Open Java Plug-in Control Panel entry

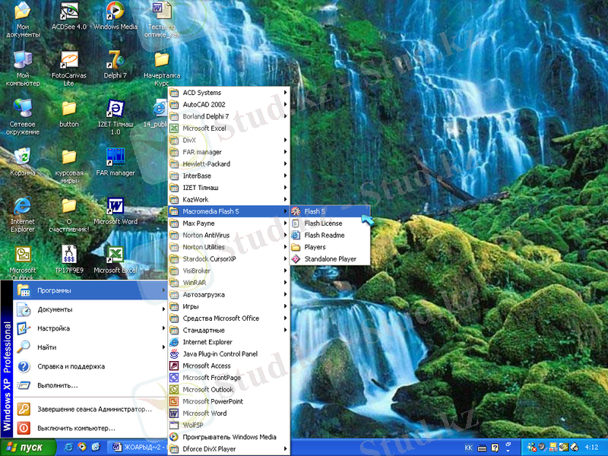coord(220,354)
